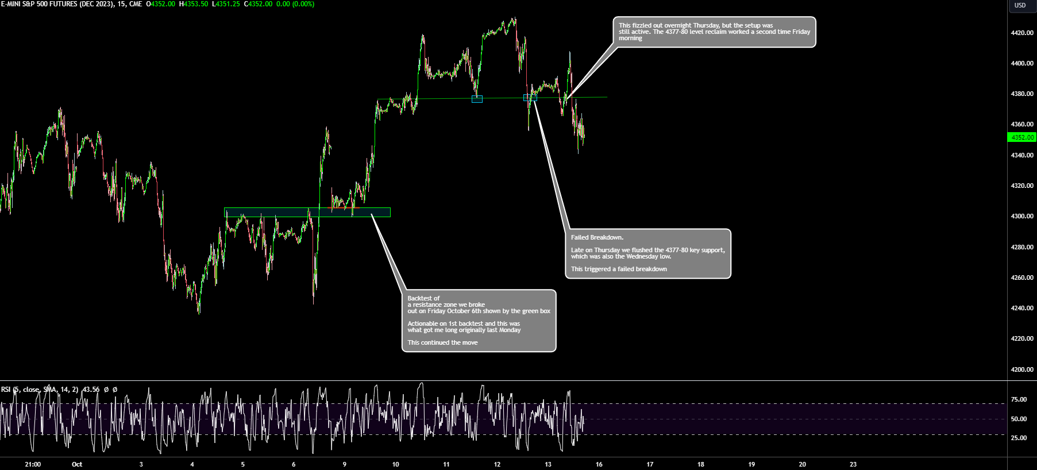This screenshot has height=470, width=1037.
Task: Click price axis label 4200.00
Action: [1022, 369]
